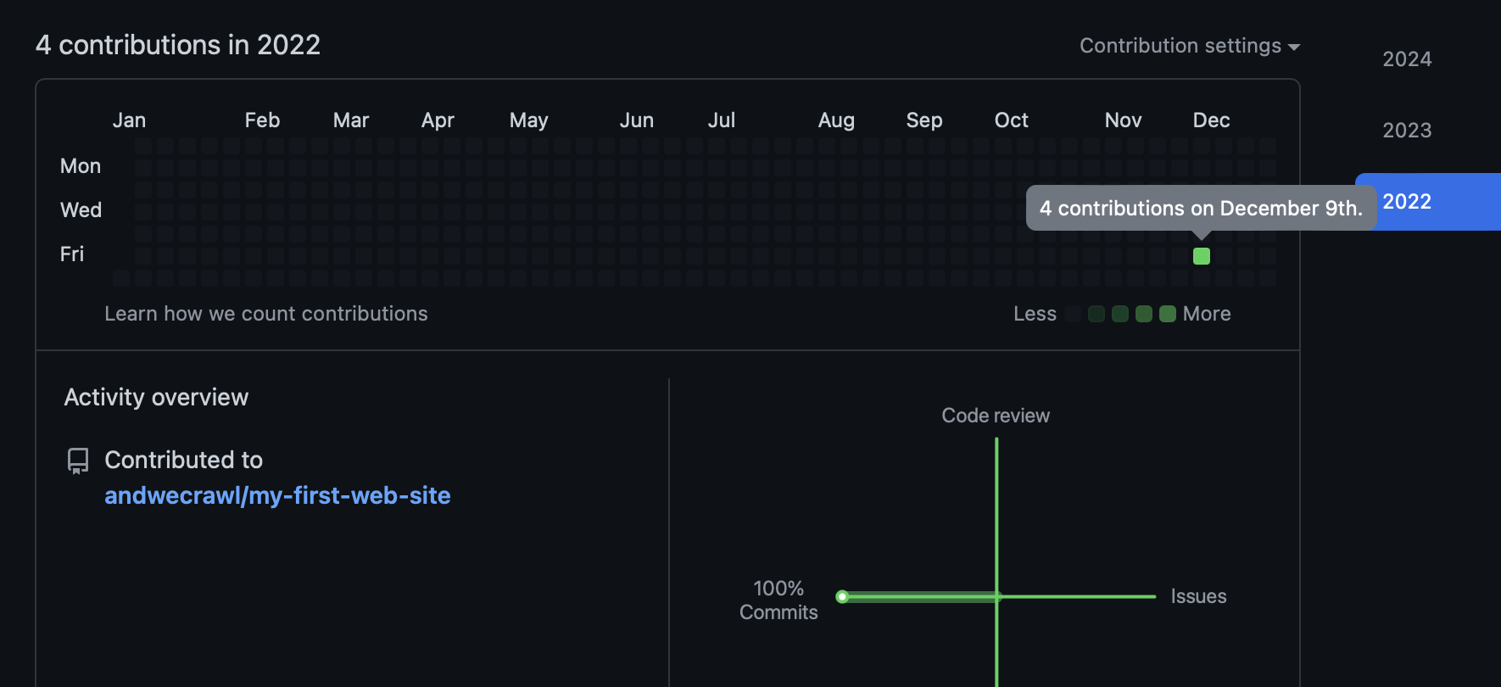Click the 100% Commits label
The image size is (1501, 687).
pos(778,600)
